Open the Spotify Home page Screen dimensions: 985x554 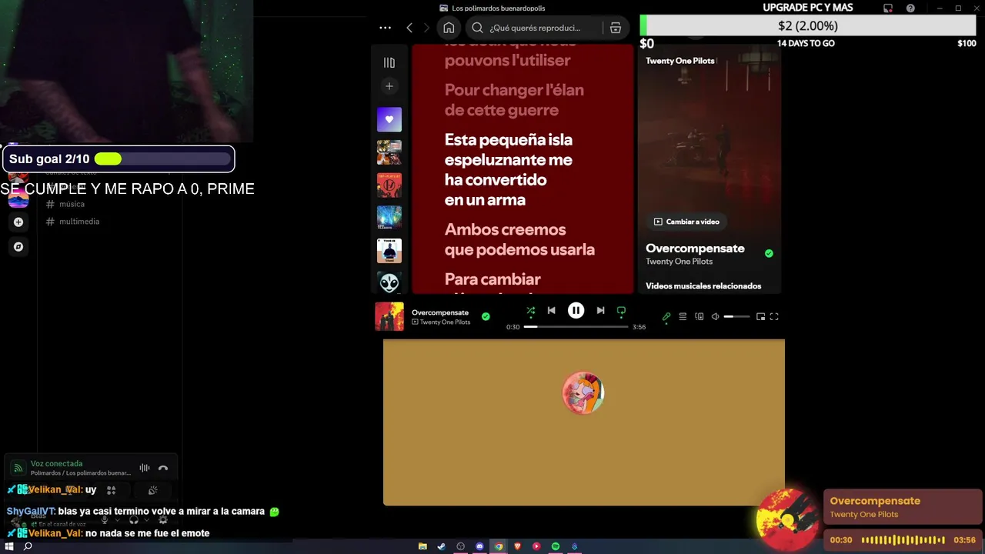(x=449, y=28)
